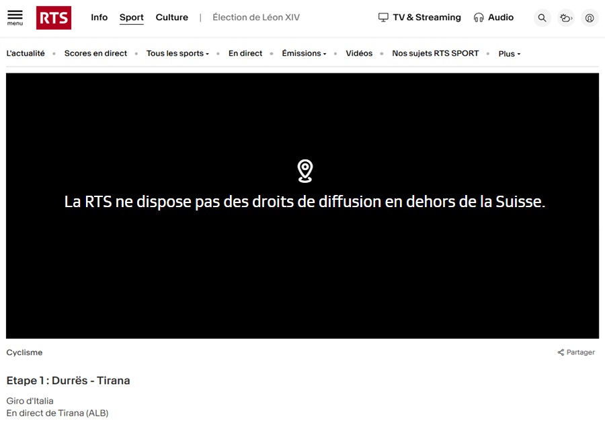Open Élection de Léon XIV coverage
Viewport: 605px width, 423px height.
(255, 17)
